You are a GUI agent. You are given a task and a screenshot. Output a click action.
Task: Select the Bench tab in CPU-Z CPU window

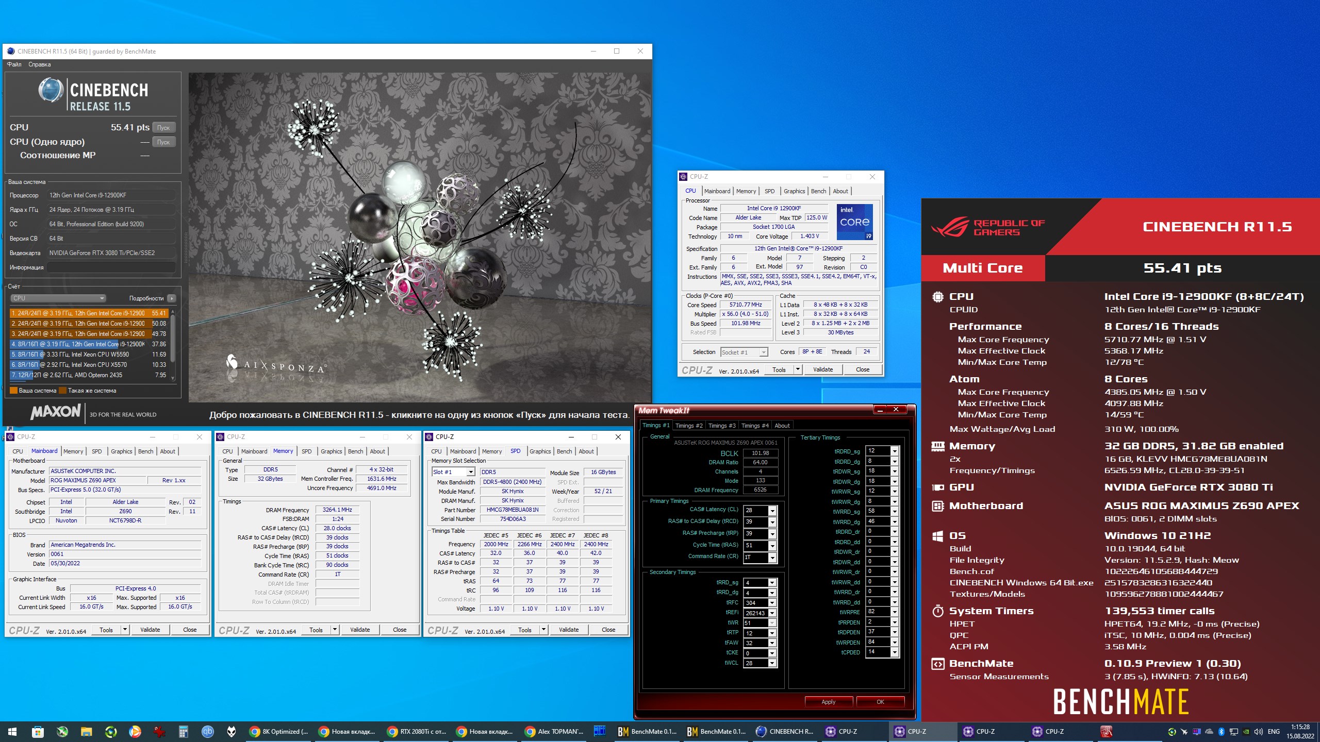point(818,191)
